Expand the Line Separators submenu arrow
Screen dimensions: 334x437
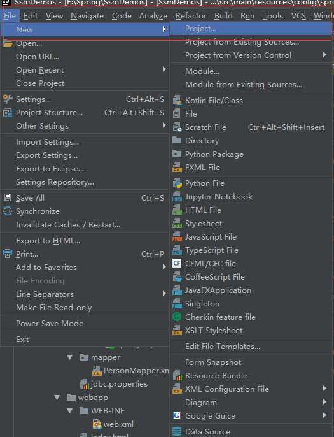click(x=164, y=294)
